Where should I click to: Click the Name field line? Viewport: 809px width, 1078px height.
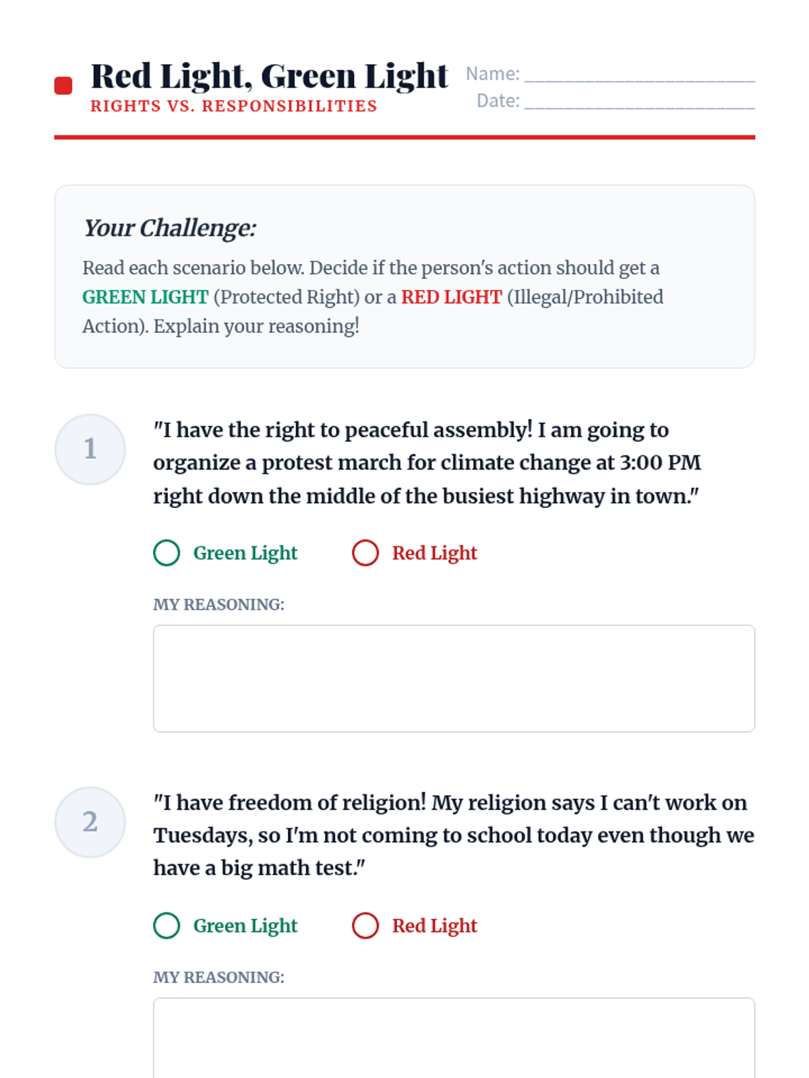coord(639,74)
